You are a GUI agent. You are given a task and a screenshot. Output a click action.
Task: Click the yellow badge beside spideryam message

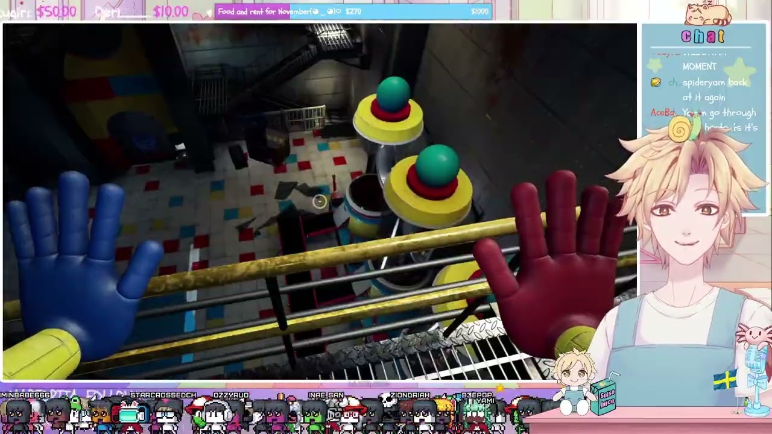656,82
